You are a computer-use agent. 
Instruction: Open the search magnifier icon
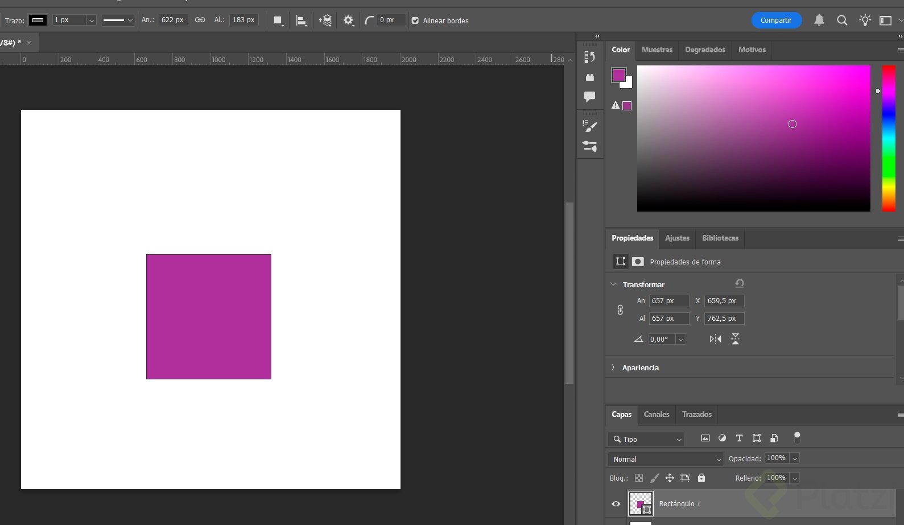(x=842, y=20)
